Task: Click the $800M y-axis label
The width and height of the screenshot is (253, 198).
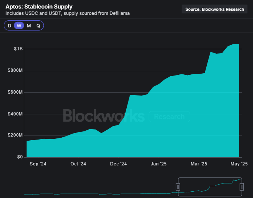Action: tap(15, 70)
